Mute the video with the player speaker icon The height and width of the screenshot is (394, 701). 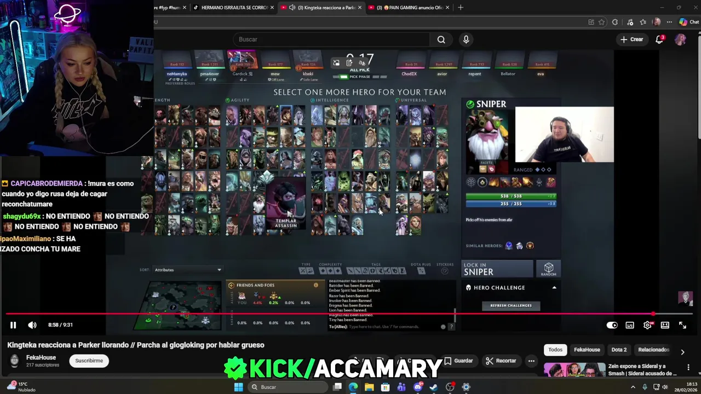click(32, 325)
